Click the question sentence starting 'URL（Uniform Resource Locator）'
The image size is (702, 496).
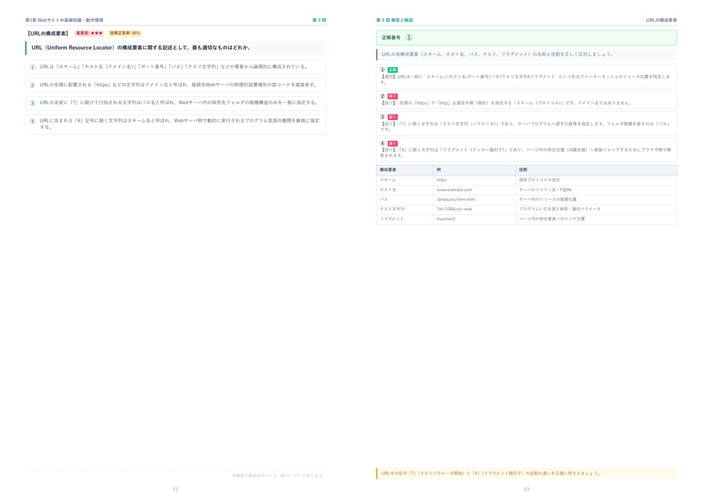pyautogui.click(x=141, y=47)
